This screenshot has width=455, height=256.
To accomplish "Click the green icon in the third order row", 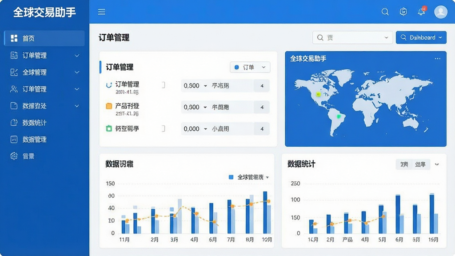I will 109,128.
